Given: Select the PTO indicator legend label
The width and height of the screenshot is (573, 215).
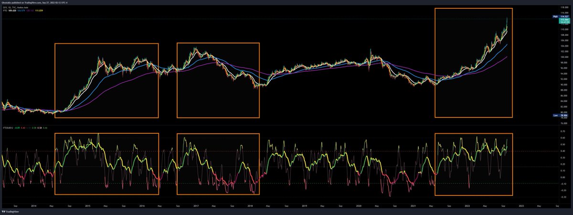Looking at the screenshot, I should [5, 11].
